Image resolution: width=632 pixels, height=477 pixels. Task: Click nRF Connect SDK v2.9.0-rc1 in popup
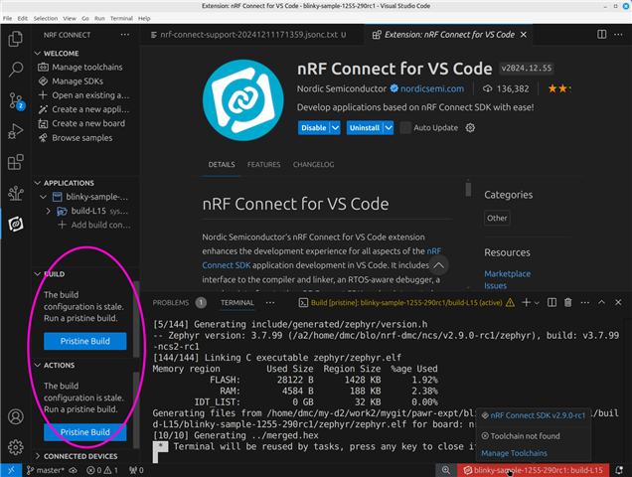[x=538, y=415]
